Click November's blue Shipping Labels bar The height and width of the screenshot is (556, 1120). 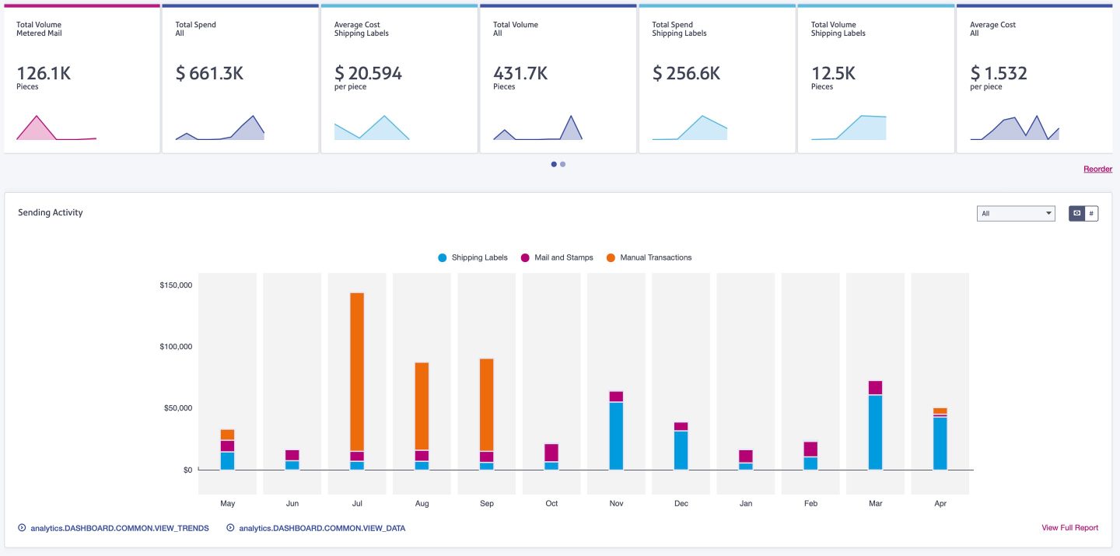[617, 435]
